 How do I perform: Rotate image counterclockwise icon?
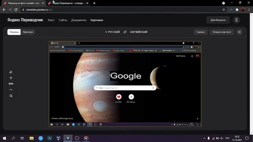11,72
